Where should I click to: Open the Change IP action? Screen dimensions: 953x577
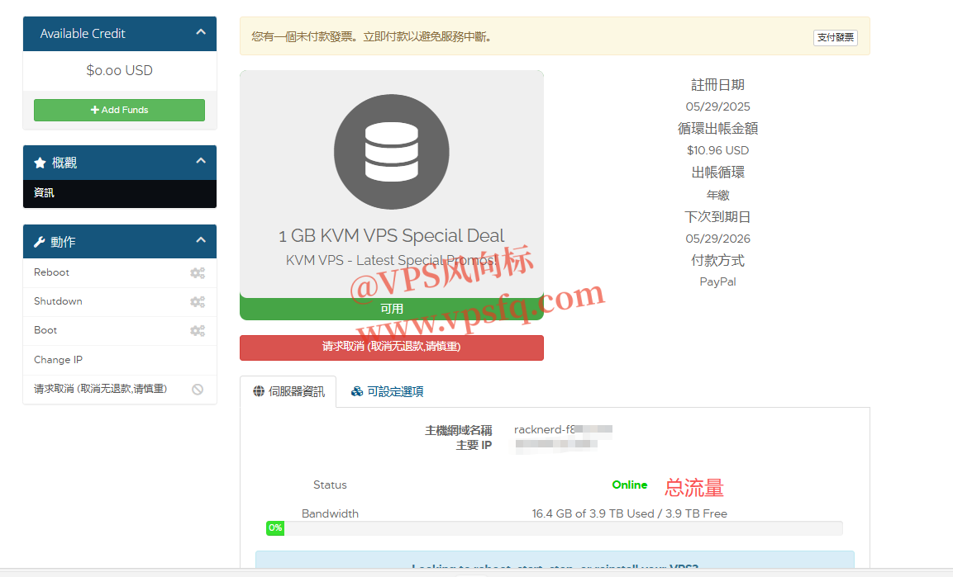click(58, 360)
